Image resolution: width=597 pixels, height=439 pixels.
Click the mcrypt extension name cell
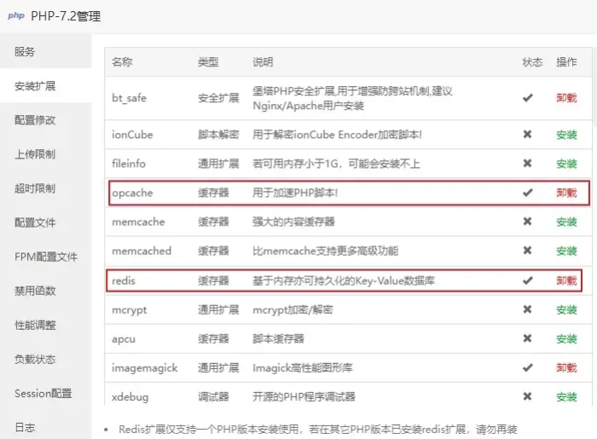pos(129,309)
